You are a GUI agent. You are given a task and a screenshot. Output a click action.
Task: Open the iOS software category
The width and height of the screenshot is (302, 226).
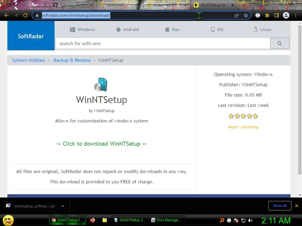click(217, 29)
